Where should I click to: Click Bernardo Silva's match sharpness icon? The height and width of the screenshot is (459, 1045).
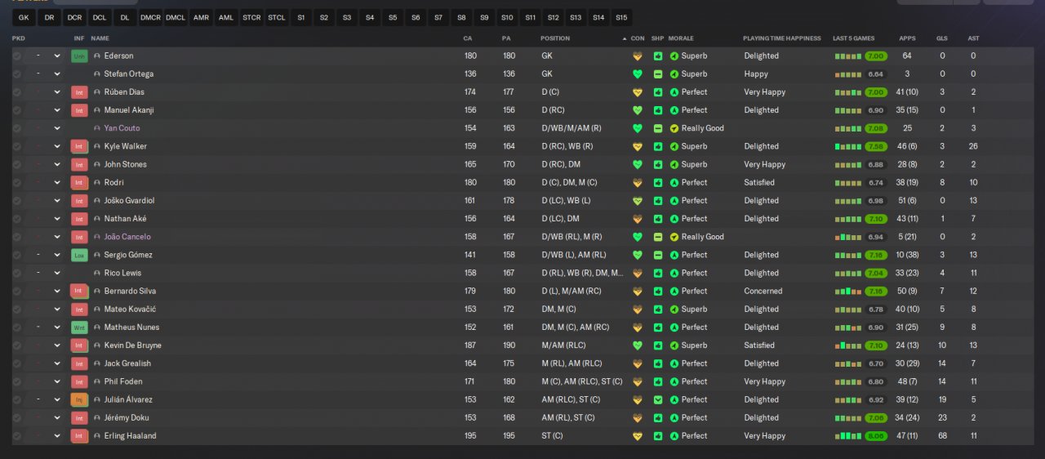coord(658,291)
